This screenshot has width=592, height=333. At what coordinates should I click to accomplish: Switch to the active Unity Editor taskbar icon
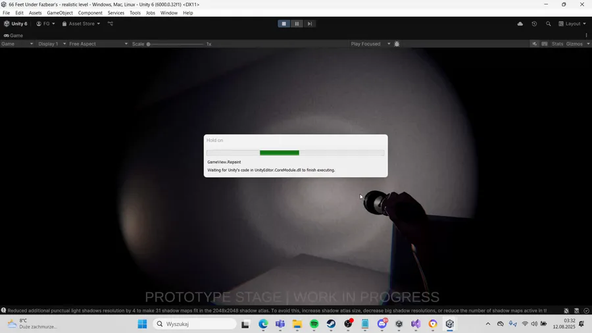(450, 324)
